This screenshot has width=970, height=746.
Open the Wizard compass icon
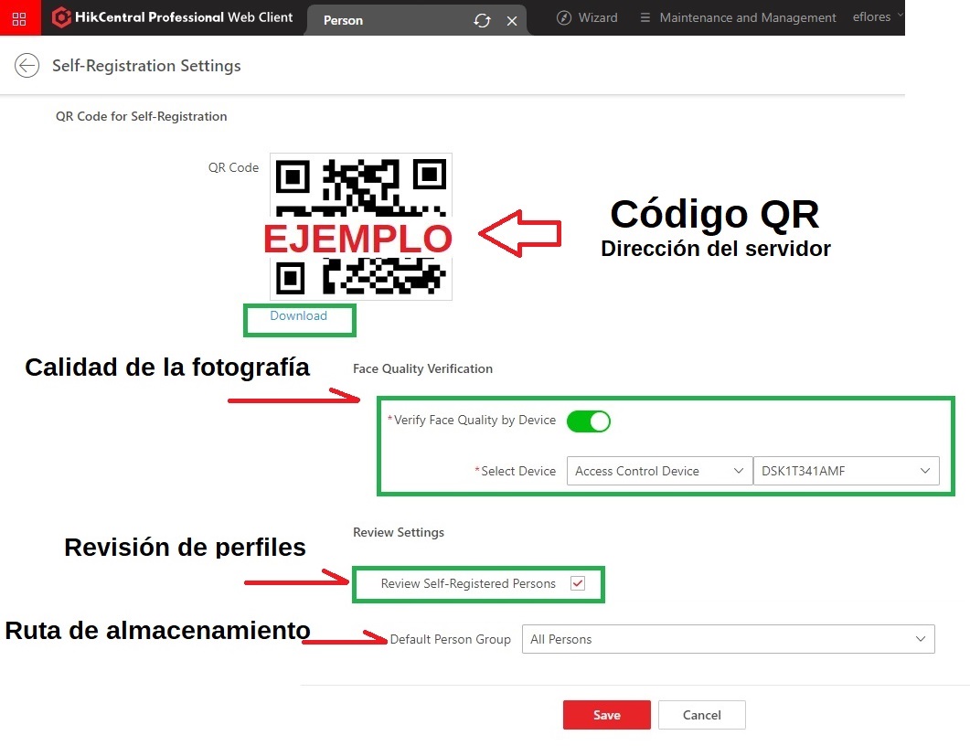pos(563,18)
